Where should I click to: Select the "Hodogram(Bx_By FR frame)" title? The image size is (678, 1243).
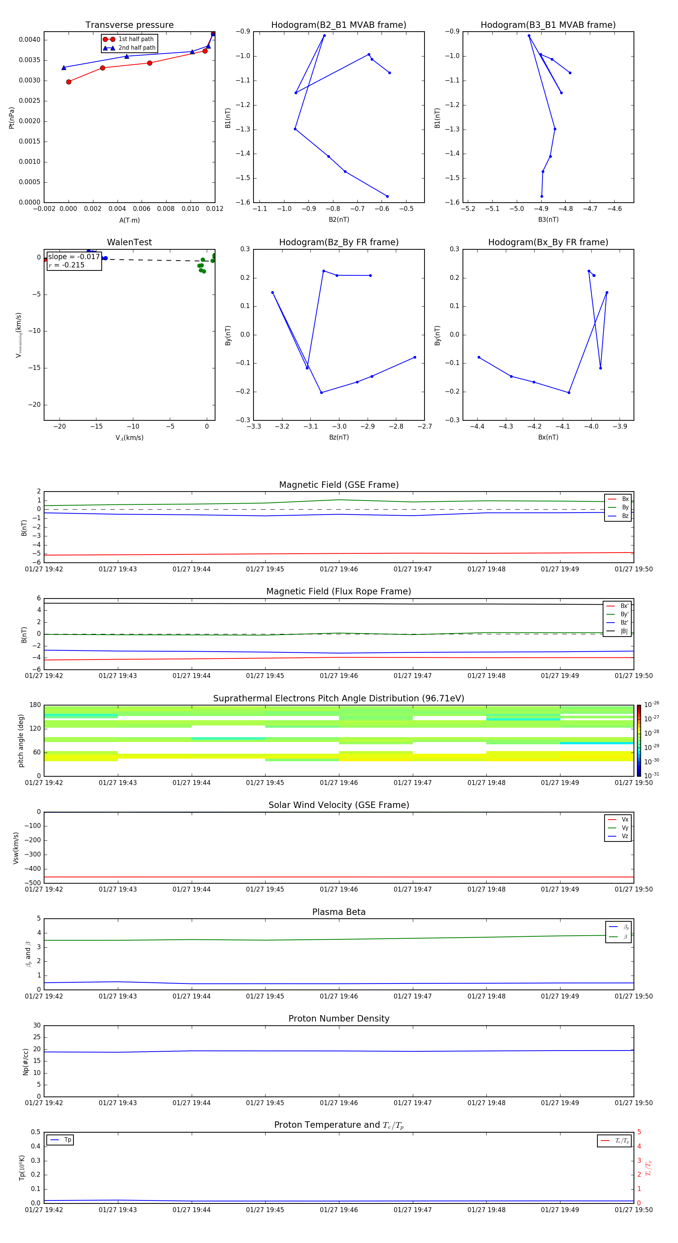(548, 242)
